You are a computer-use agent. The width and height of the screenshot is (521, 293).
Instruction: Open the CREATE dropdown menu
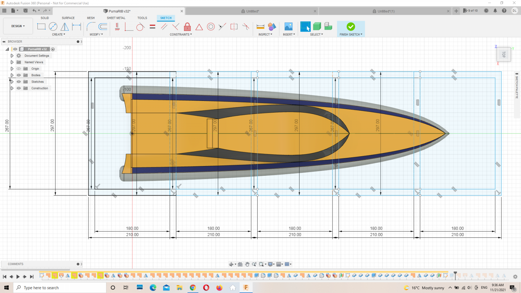click(x=59, y=35)
